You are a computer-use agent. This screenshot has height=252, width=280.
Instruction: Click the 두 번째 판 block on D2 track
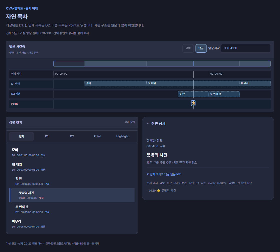[x=224, y=94]
